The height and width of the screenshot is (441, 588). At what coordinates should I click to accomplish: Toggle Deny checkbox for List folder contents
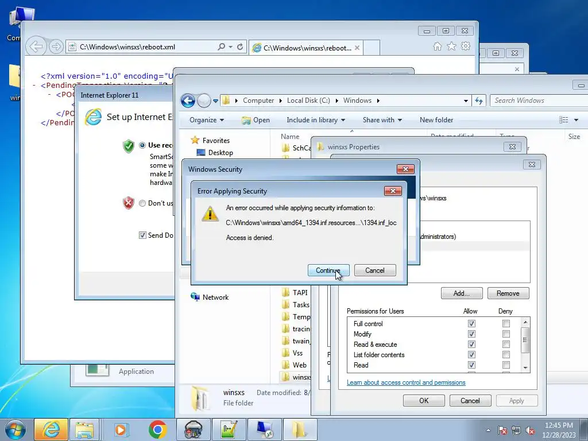(506, 354)
